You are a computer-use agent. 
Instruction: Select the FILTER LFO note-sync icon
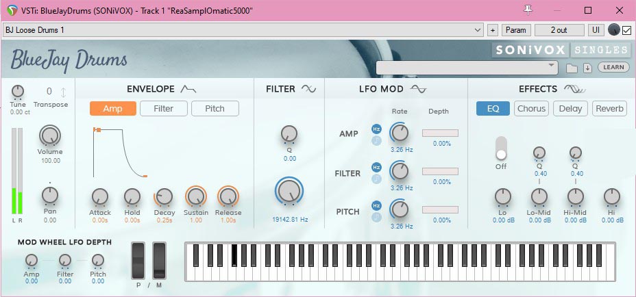pos(376,179)
